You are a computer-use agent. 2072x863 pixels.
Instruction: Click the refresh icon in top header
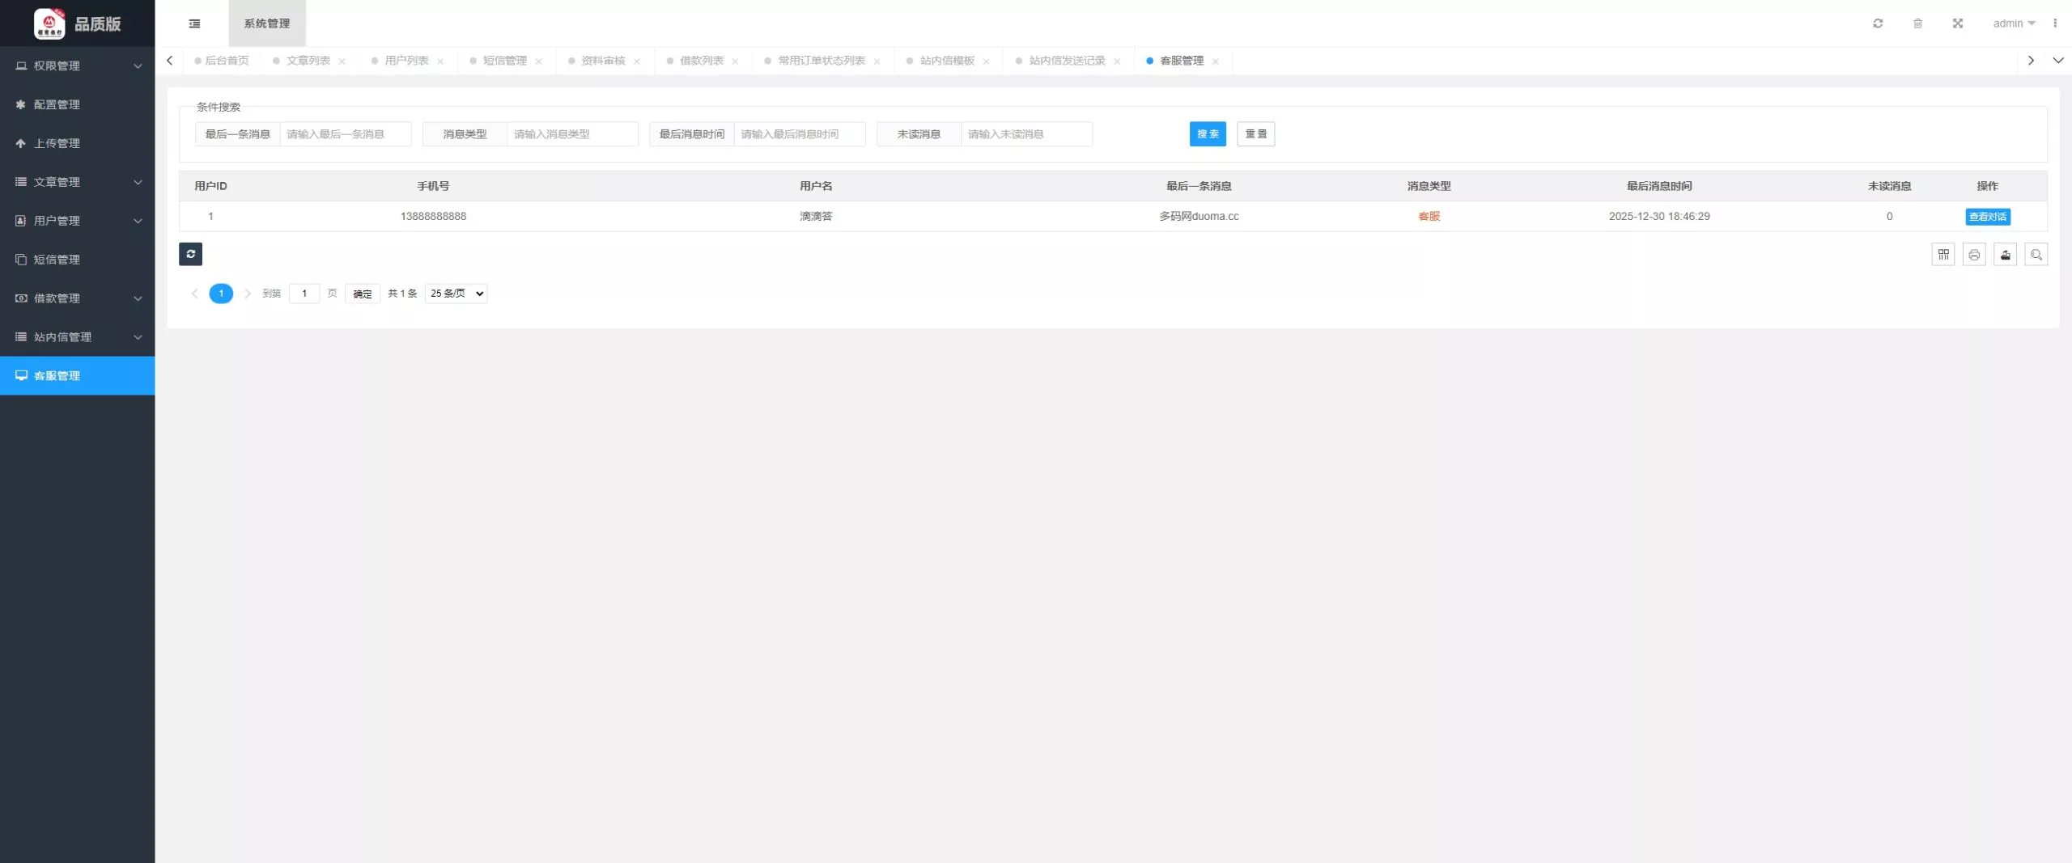click(1878, 23)
